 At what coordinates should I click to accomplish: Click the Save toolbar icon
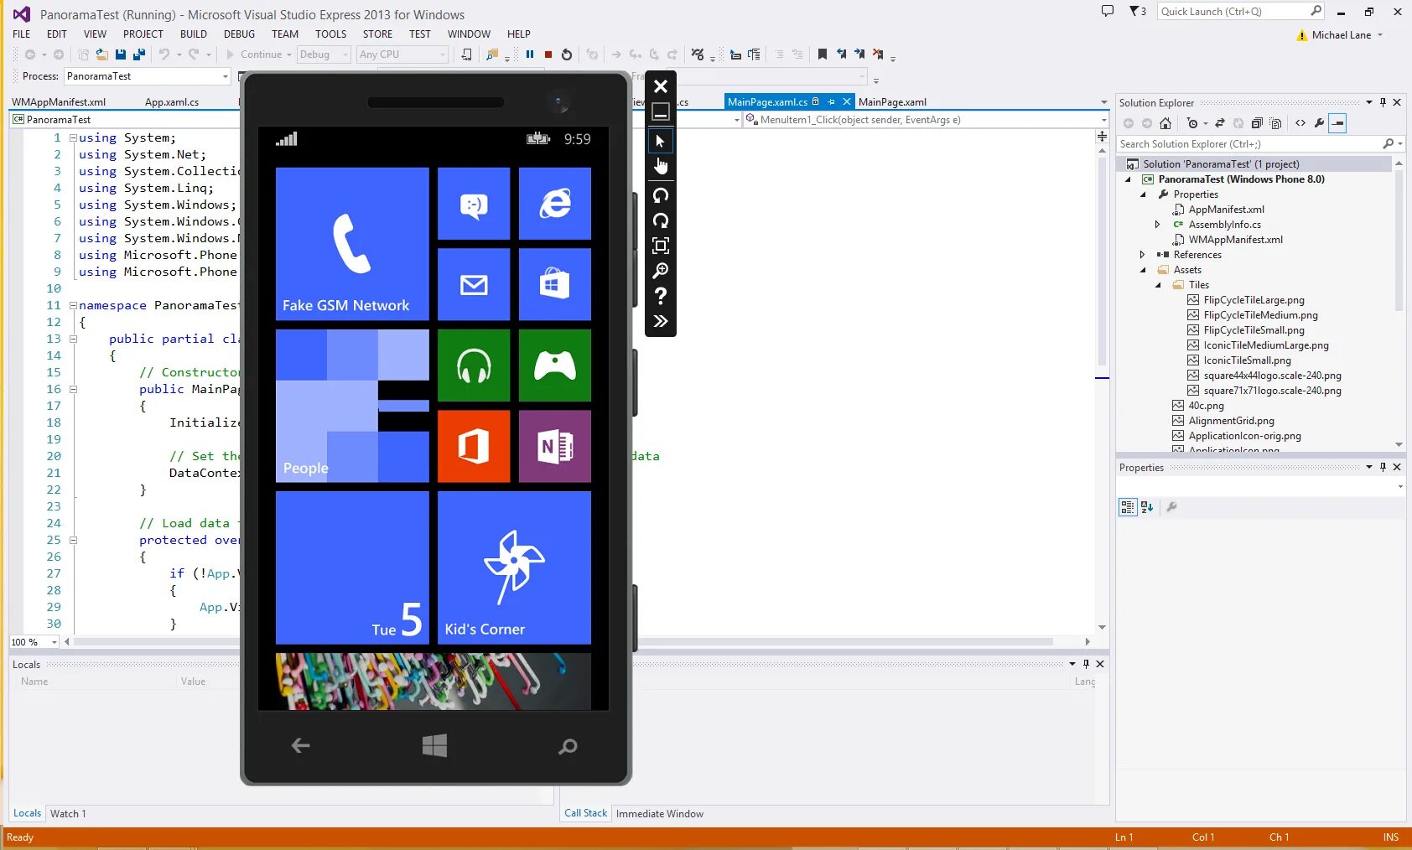(x=121, y=54)
